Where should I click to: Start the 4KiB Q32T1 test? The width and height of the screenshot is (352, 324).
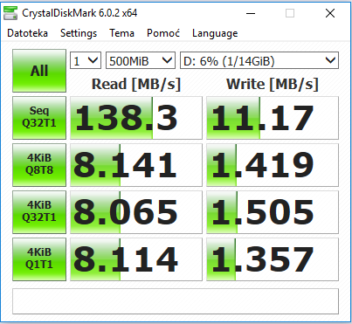click(x=39, y=212)
